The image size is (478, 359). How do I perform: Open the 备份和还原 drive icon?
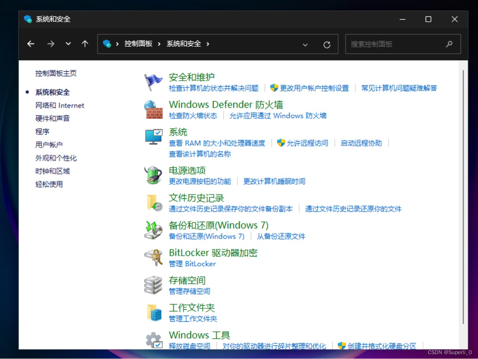click(153, 230)
